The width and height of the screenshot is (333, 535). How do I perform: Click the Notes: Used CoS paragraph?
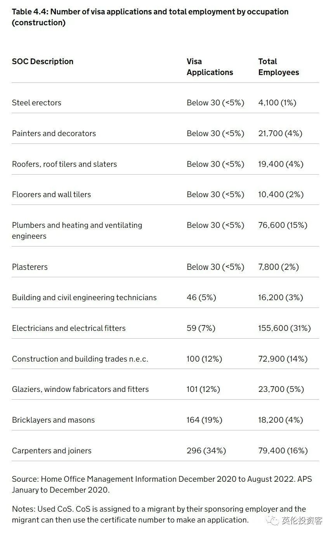pos(159,514)
